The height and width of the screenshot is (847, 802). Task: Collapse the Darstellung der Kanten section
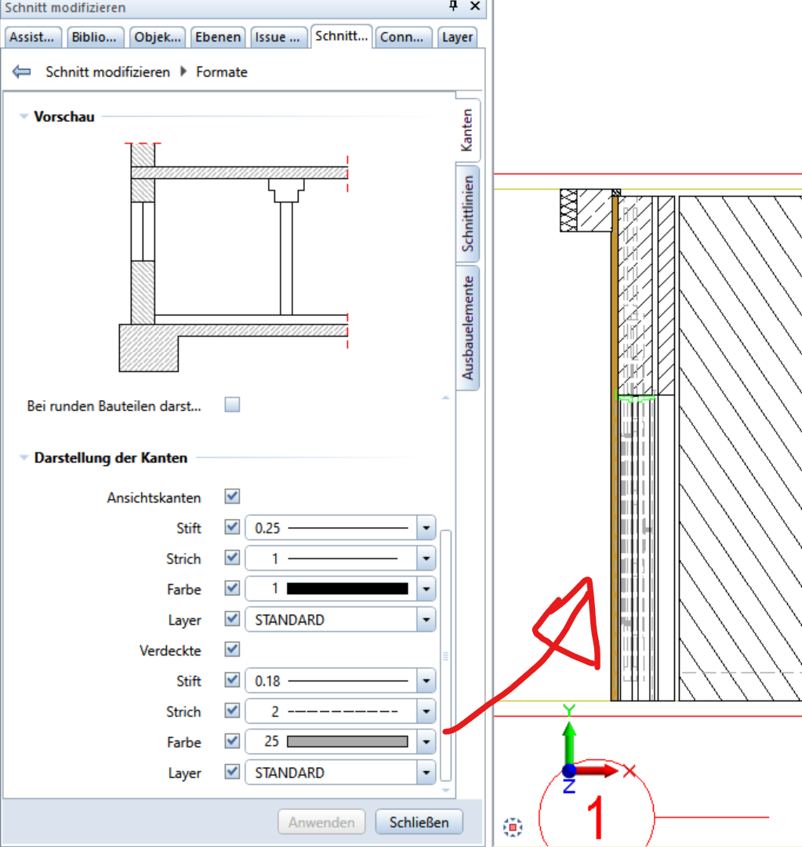(x=24, y=458)
